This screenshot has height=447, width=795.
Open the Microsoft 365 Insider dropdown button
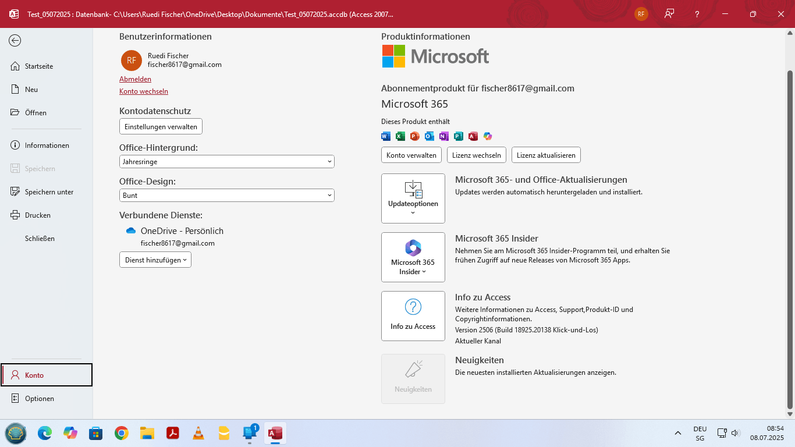point(413,257)
